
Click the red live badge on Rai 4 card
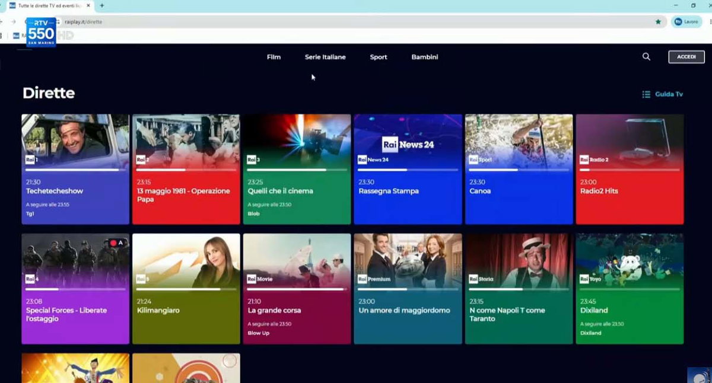[x=117, y=242]
